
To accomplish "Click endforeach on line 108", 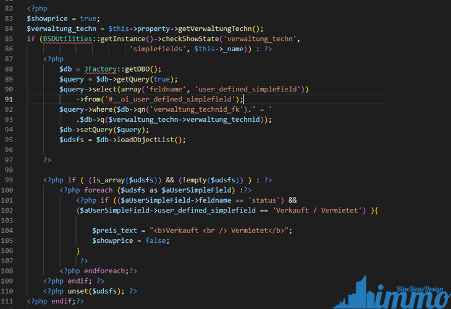I will click(x=104, y=271).
